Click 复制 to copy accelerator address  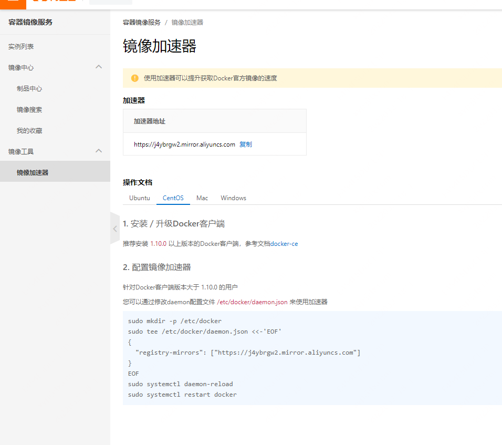[246, 144]
